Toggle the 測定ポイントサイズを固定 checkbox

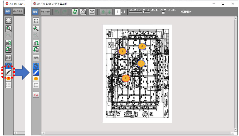pyautogui.click(x=163, y=13)
